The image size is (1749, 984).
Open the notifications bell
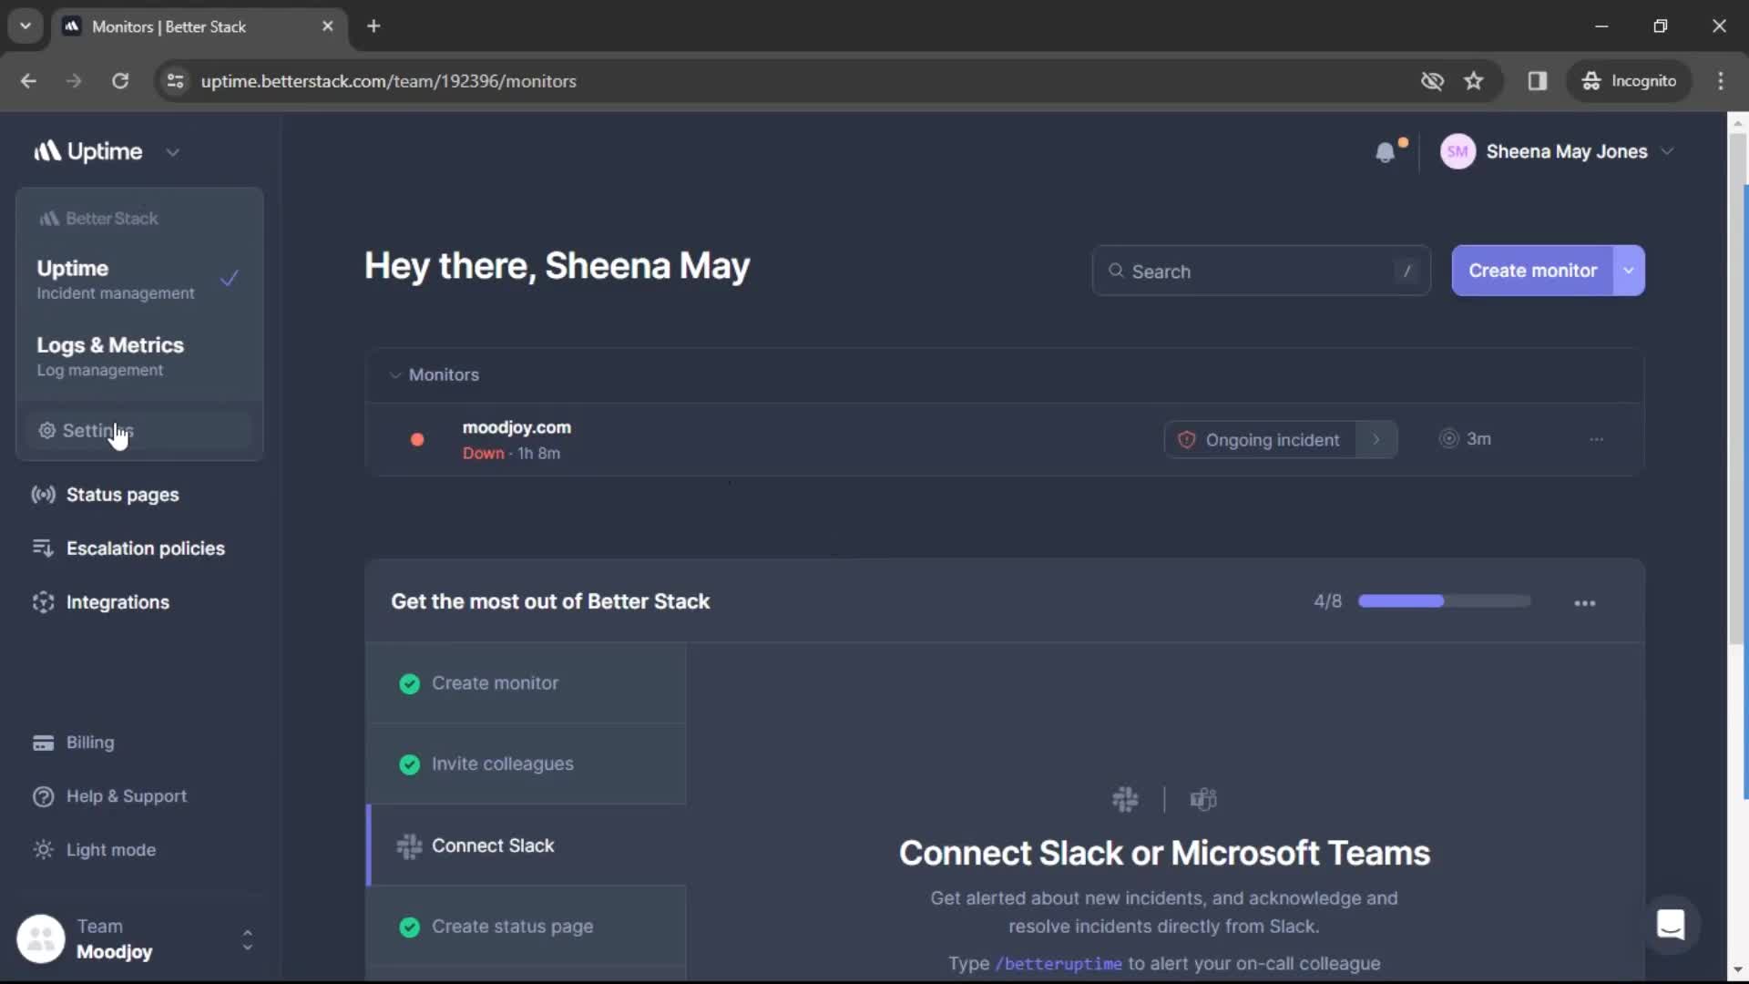tap(1386, 152)
